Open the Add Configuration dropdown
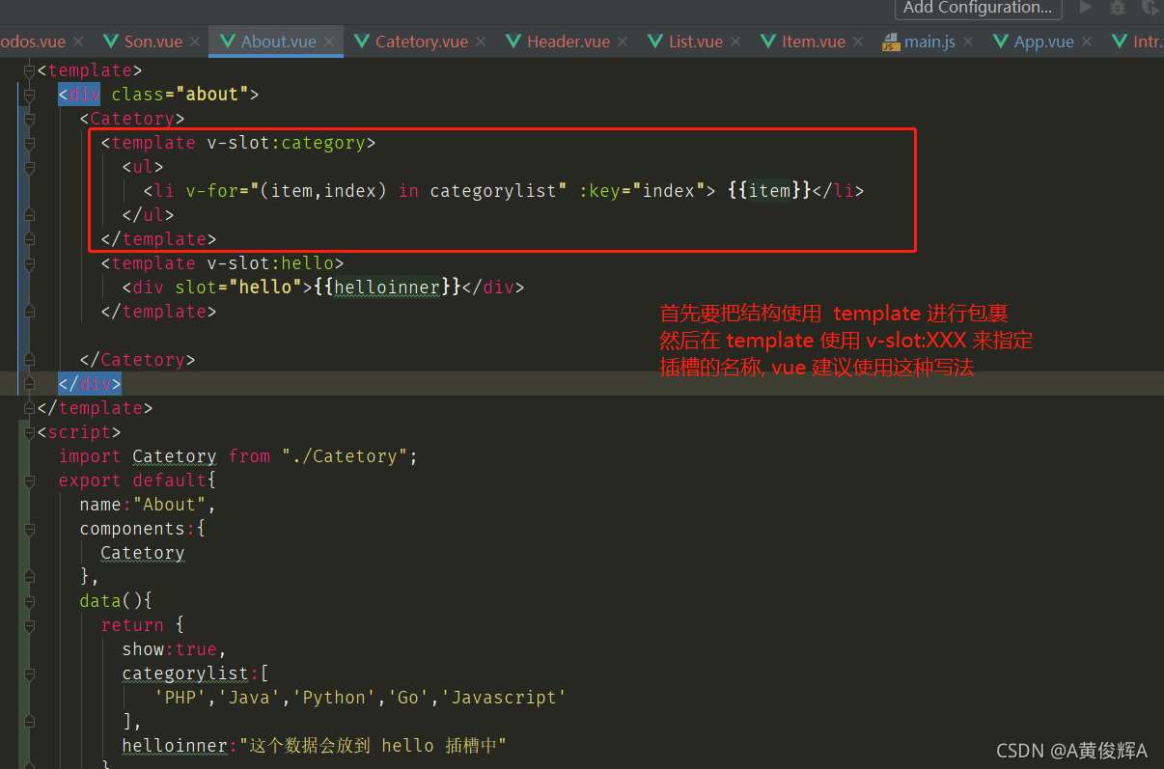The width and height of the screenshot is (1164, 769). click(979, 8)
